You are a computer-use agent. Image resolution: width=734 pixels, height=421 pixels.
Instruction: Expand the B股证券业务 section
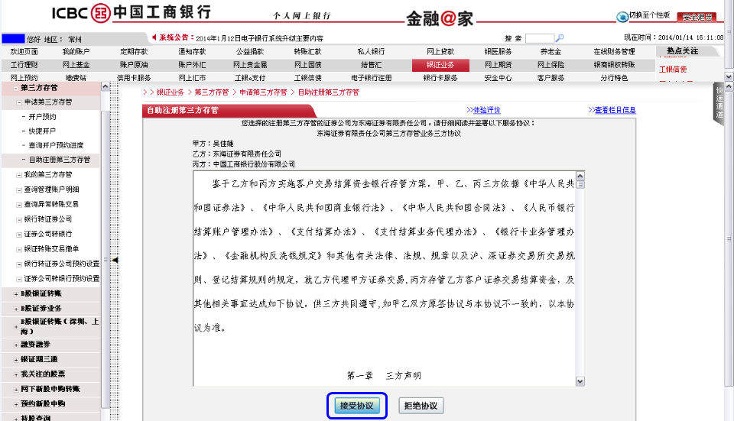click(x=16, y=309)
